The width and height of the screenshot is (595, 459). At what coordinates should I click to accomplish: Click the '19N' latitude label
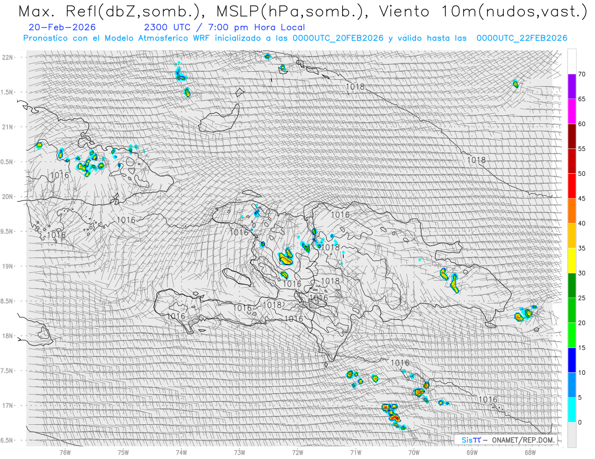coord(8,266)
